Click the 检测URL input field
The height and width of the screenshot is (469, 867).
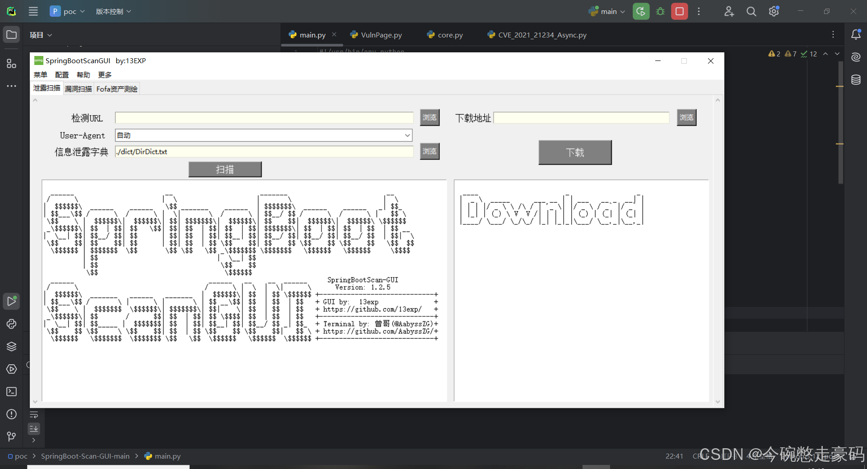click(x=264, y=117)
